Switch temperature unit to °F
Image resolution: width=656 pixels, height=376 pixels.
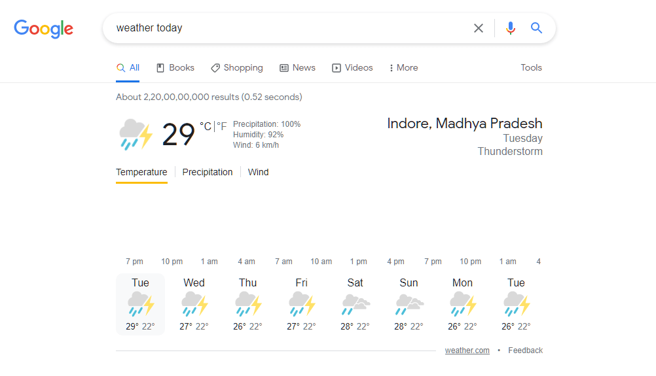[x=222, y=126]
